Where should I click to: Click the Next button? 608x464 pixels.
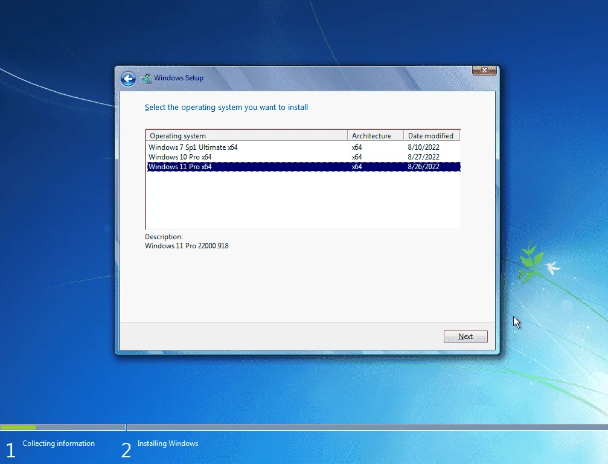(466, 337)
